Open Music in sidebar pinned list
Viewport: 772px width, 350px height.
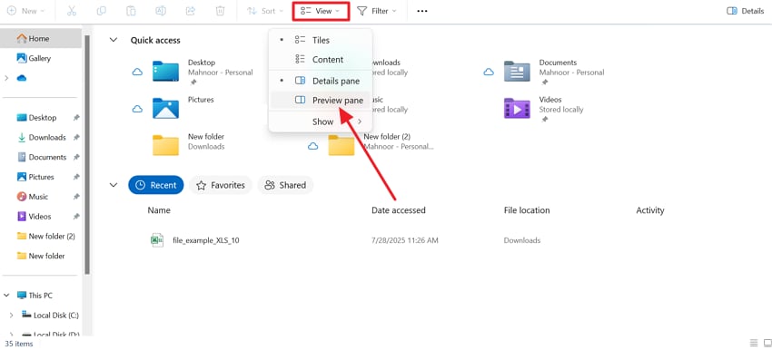33,197
